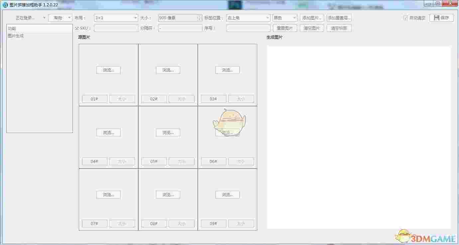Click the 重置图片 button

[x=285, y=28]
